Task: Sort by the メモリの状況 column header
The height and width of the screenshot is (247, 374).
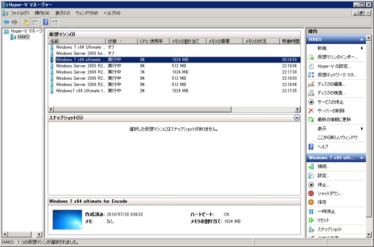Action: point(261,41)
